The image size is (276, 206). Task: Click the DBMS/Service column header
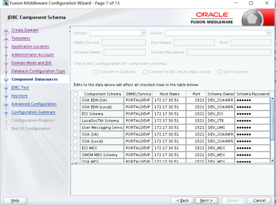[139, 94]
